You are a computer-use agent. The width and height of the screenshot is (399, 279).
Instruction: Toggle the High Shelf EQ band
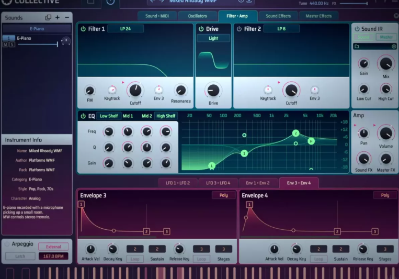pos(166,116)
